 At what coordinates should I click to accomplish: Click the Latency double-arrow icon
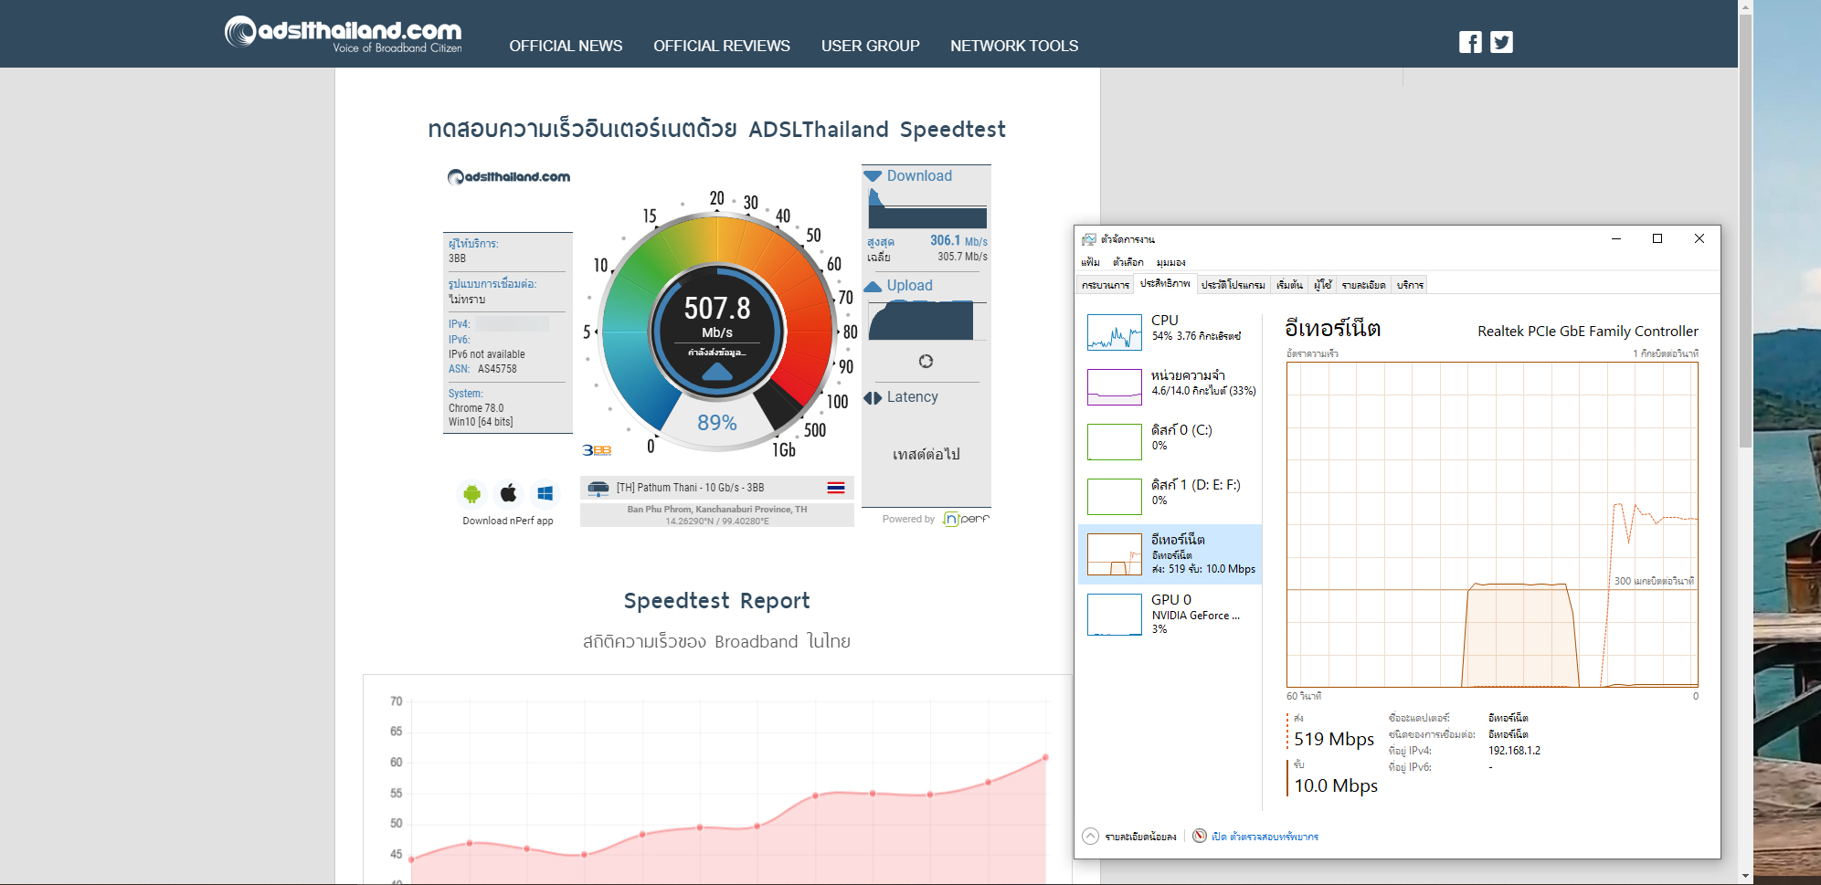click(873, 397)
